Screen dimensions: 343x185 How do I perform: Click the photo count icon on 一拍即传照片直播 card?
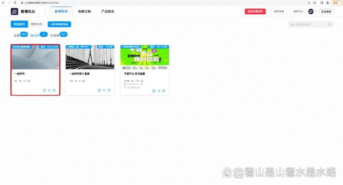[x=84, y=81]
